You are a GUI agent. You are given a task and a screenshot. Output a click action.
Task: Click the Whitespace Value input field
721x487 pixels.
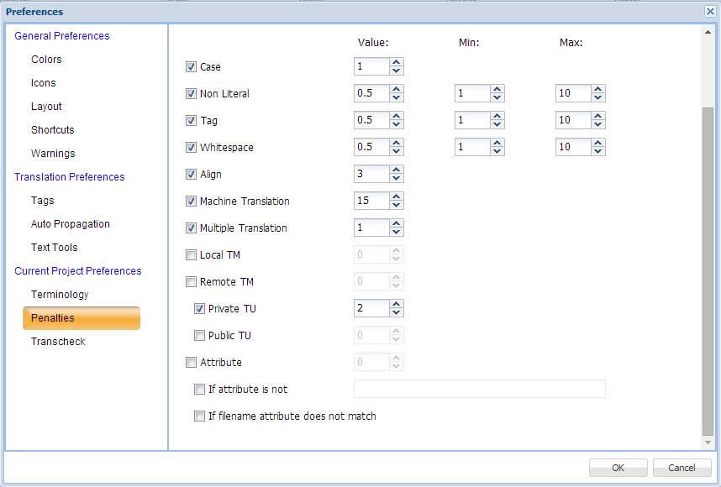tap(371, 147)
